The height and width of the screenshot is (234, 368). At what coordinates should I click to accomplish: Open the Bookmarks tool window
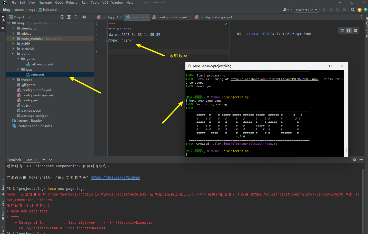click(x=3, y=210)
